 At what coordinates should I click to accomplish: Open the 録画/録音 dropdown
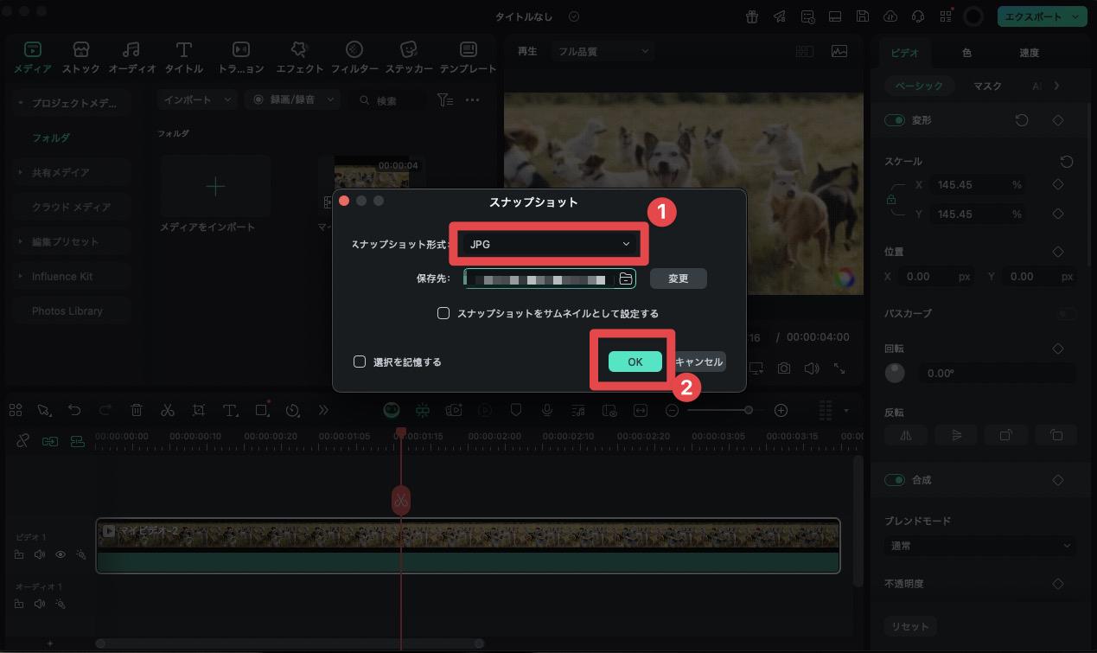(x=293, y=100)
